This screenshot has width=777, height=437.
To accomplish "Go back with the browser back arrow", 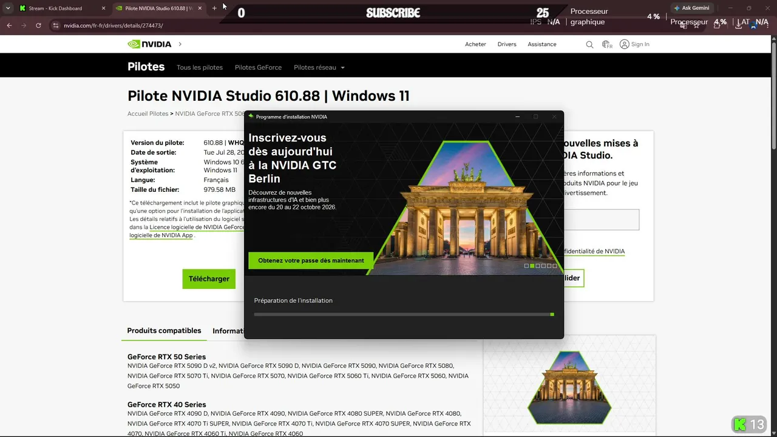I will [9, 25].
